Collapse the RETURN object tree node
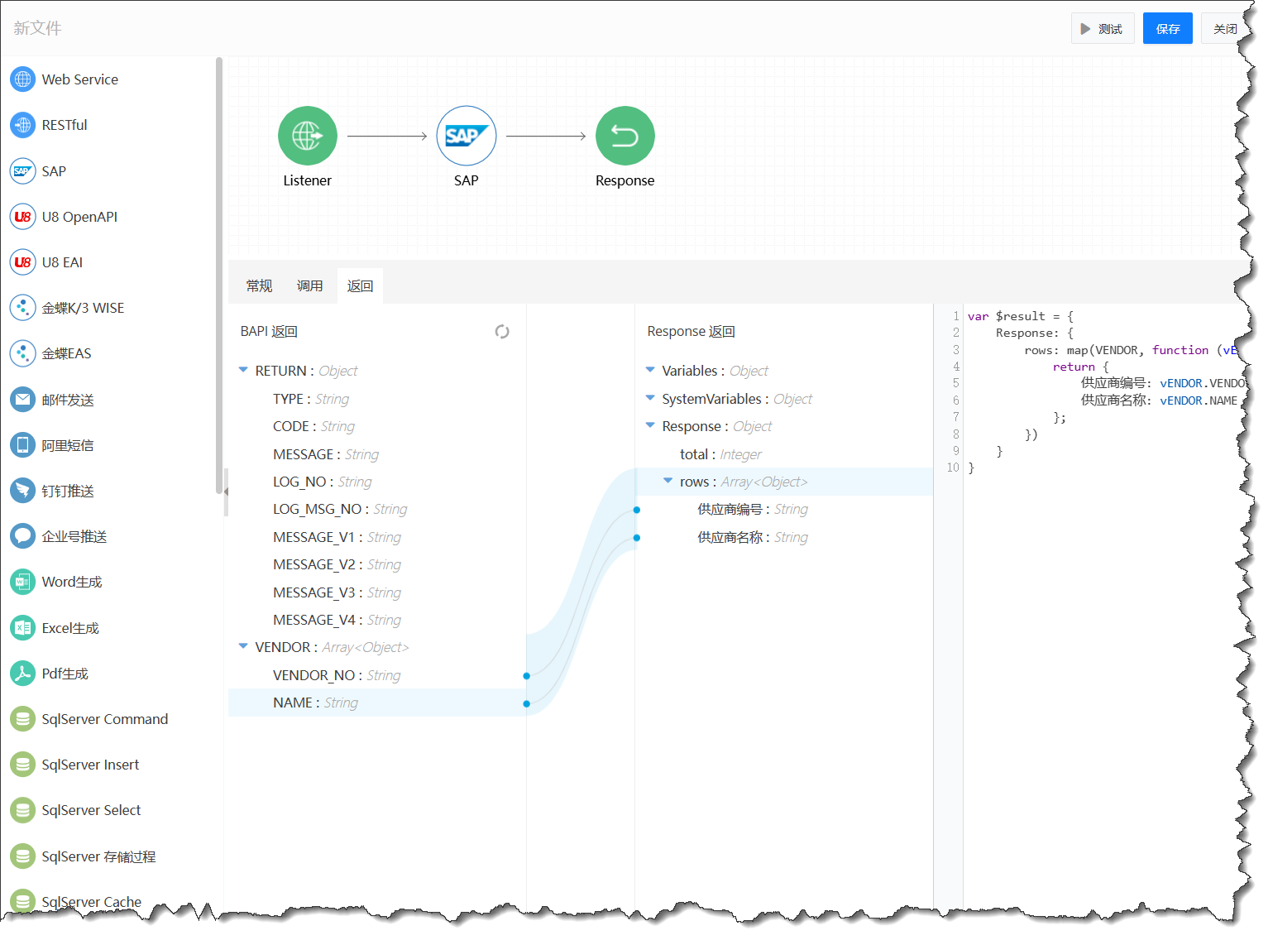Viewport: 1273px width, 940px height. tap(243, 371)
